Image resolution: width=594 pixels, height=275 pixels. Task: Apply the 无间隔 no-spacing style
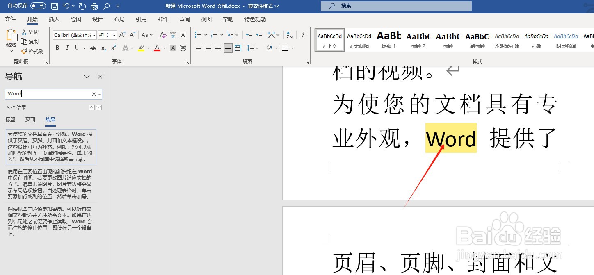click(x=359, y=40)
